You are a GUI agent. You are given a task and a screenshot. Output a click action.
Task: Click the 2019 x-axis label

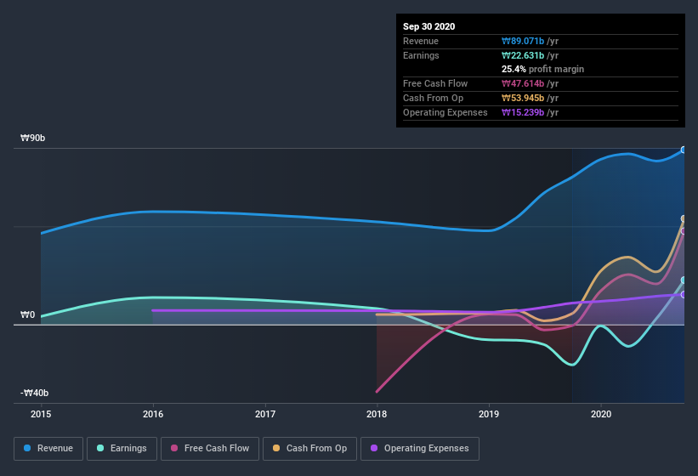pyautogui.click(x=489, y=414)
